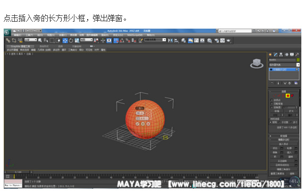
Task: Open the modifier list dropdown
Action: point(284,65)
